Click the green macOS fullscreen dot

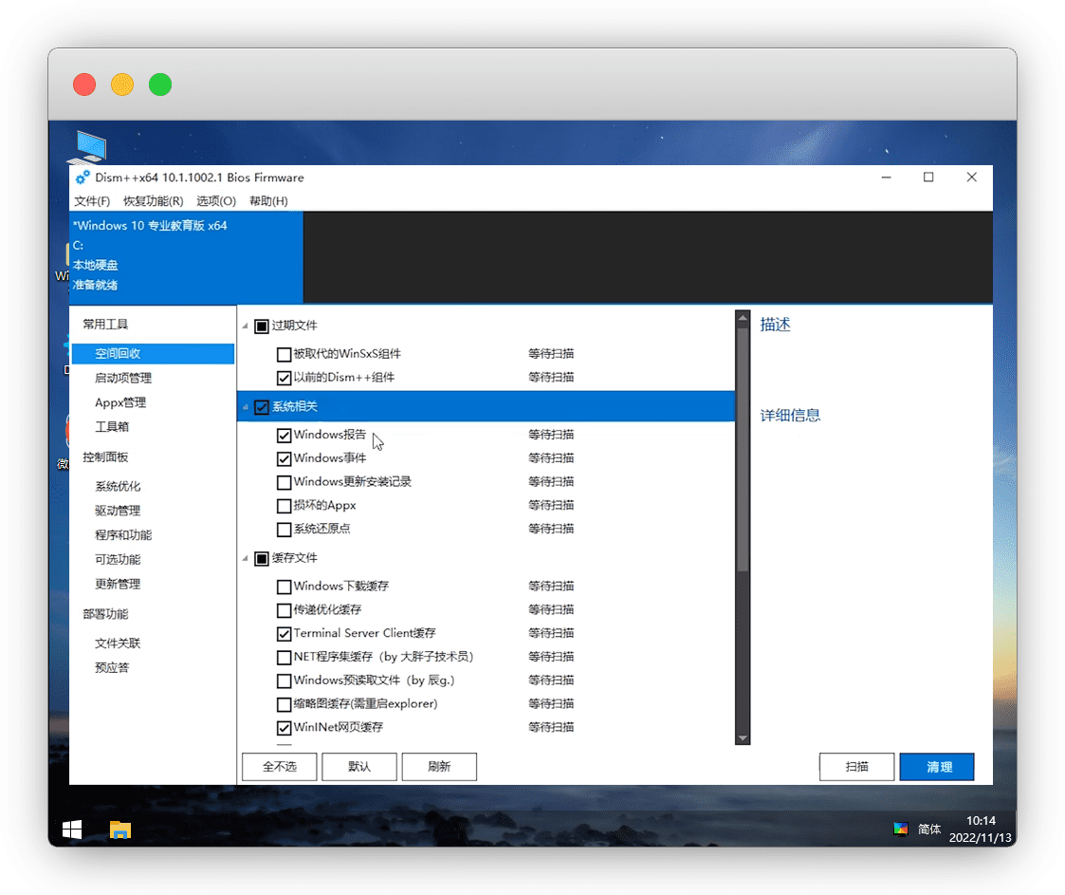pos(160,84)
